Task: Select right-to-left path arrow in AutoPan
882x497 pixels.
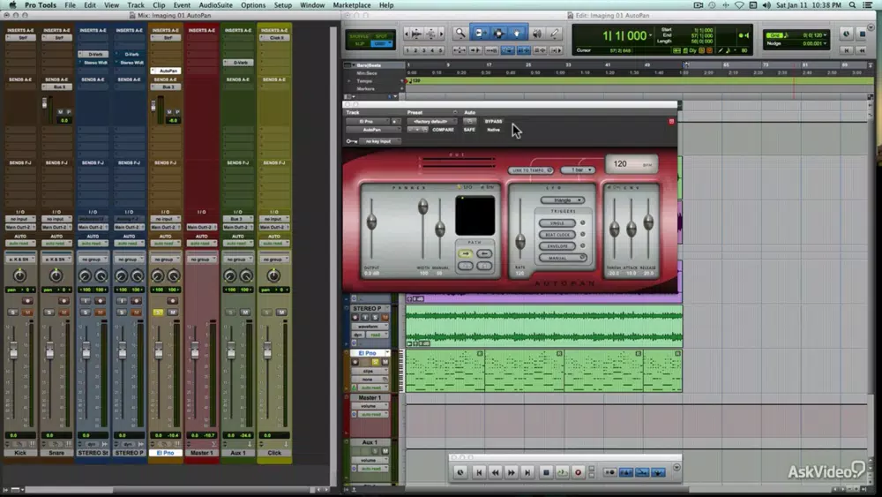Action: (x=484, y=254)
